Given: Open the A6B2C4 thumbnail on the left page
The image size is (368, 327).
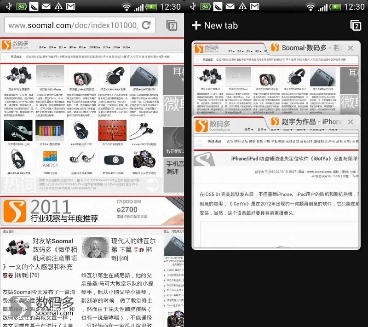Looking at the screenshot, I should [x=50, y=160].
